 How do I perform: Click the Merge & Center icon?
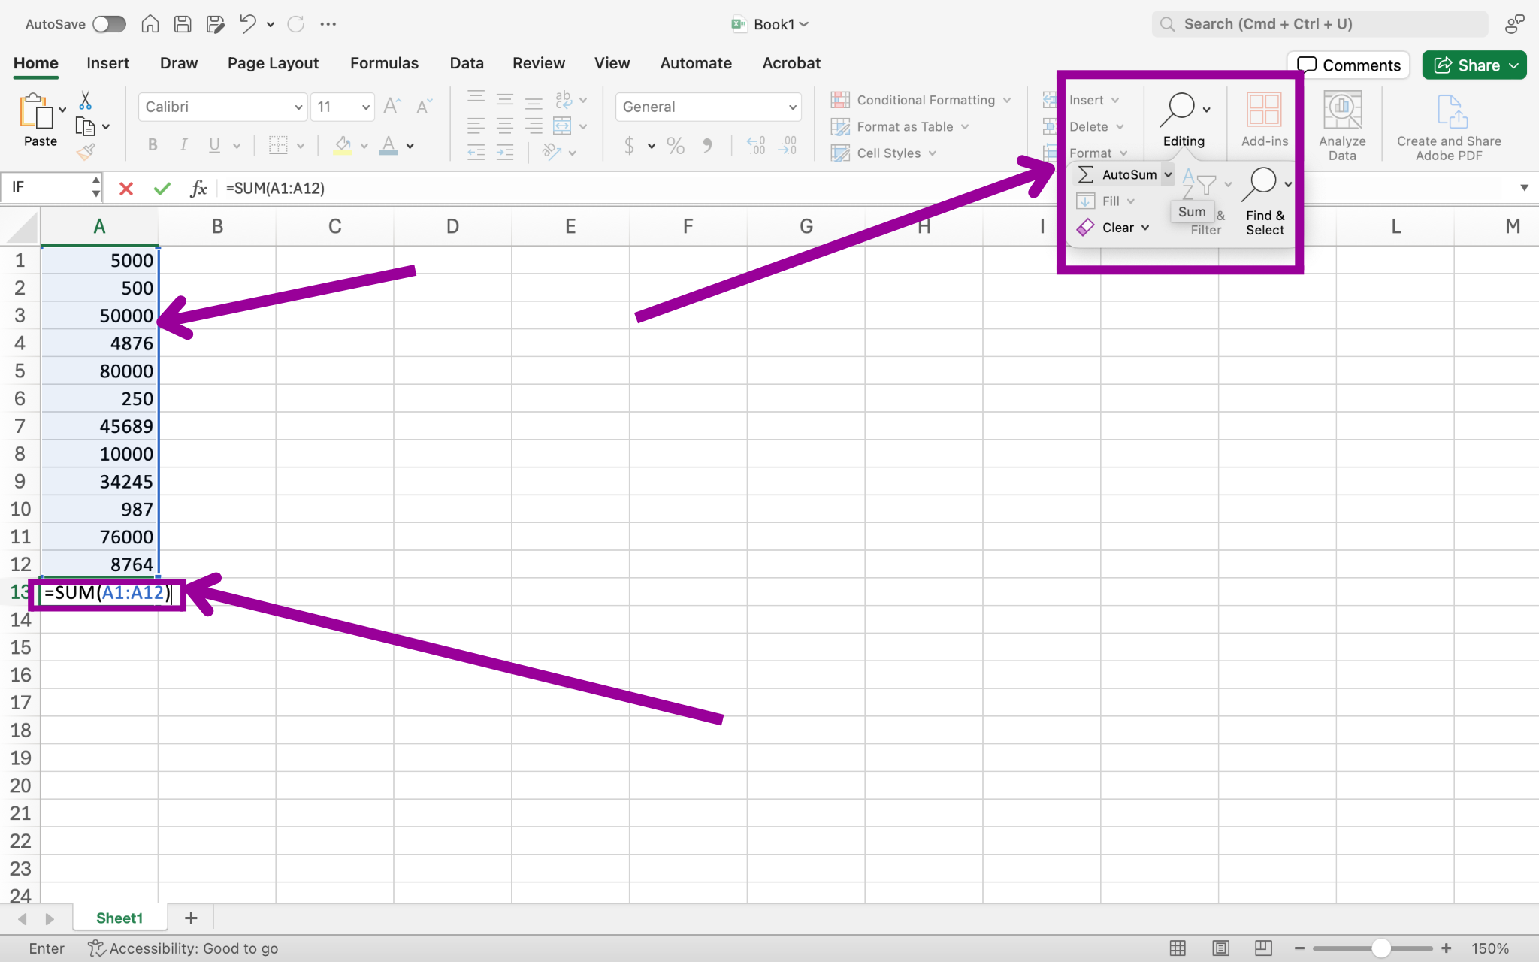tap(562, 126)
